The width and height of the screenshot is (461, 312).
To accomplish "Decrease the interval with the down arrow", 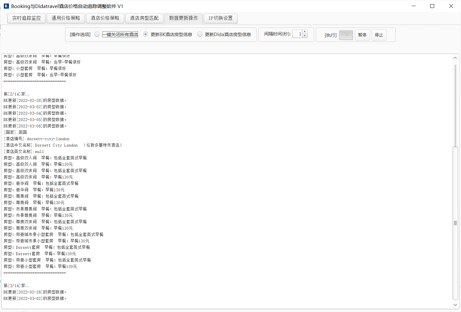I will [305, 36].
